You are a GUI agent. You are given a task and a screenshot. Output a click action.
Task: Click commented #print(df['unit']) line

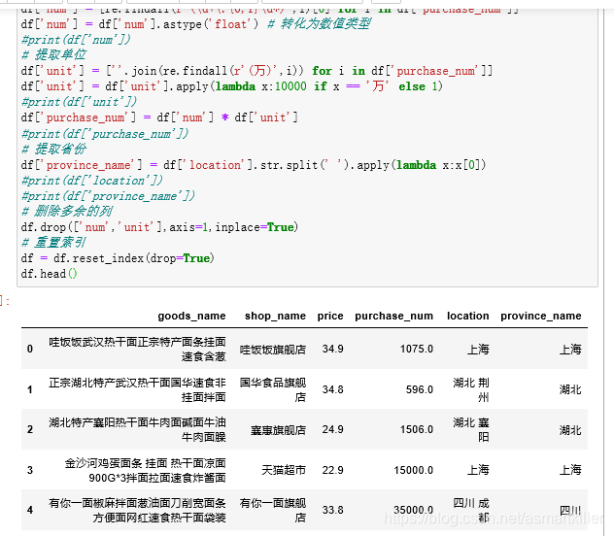pyautogui.click(x=79, y=102)
